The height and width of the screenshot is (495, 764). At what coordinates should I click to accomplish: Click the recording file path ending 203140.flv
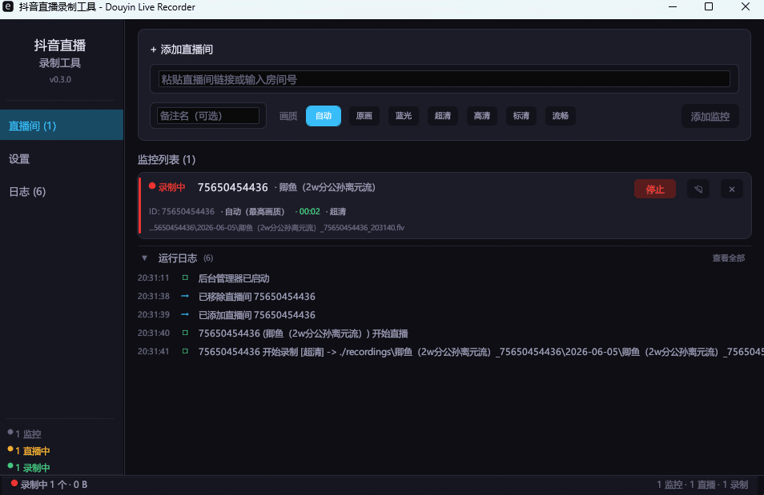pos(276,227)
